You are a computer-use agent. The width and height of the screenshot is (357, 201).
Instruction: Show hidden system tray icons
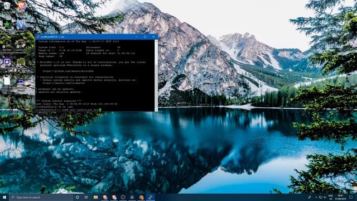tap(316, 197)
